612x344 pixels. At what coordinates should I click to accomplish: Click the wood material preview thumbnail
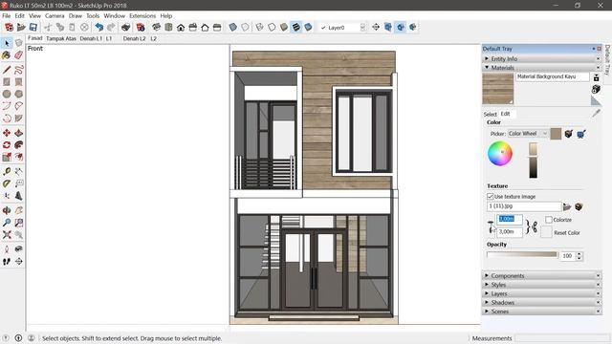point(498,89)
